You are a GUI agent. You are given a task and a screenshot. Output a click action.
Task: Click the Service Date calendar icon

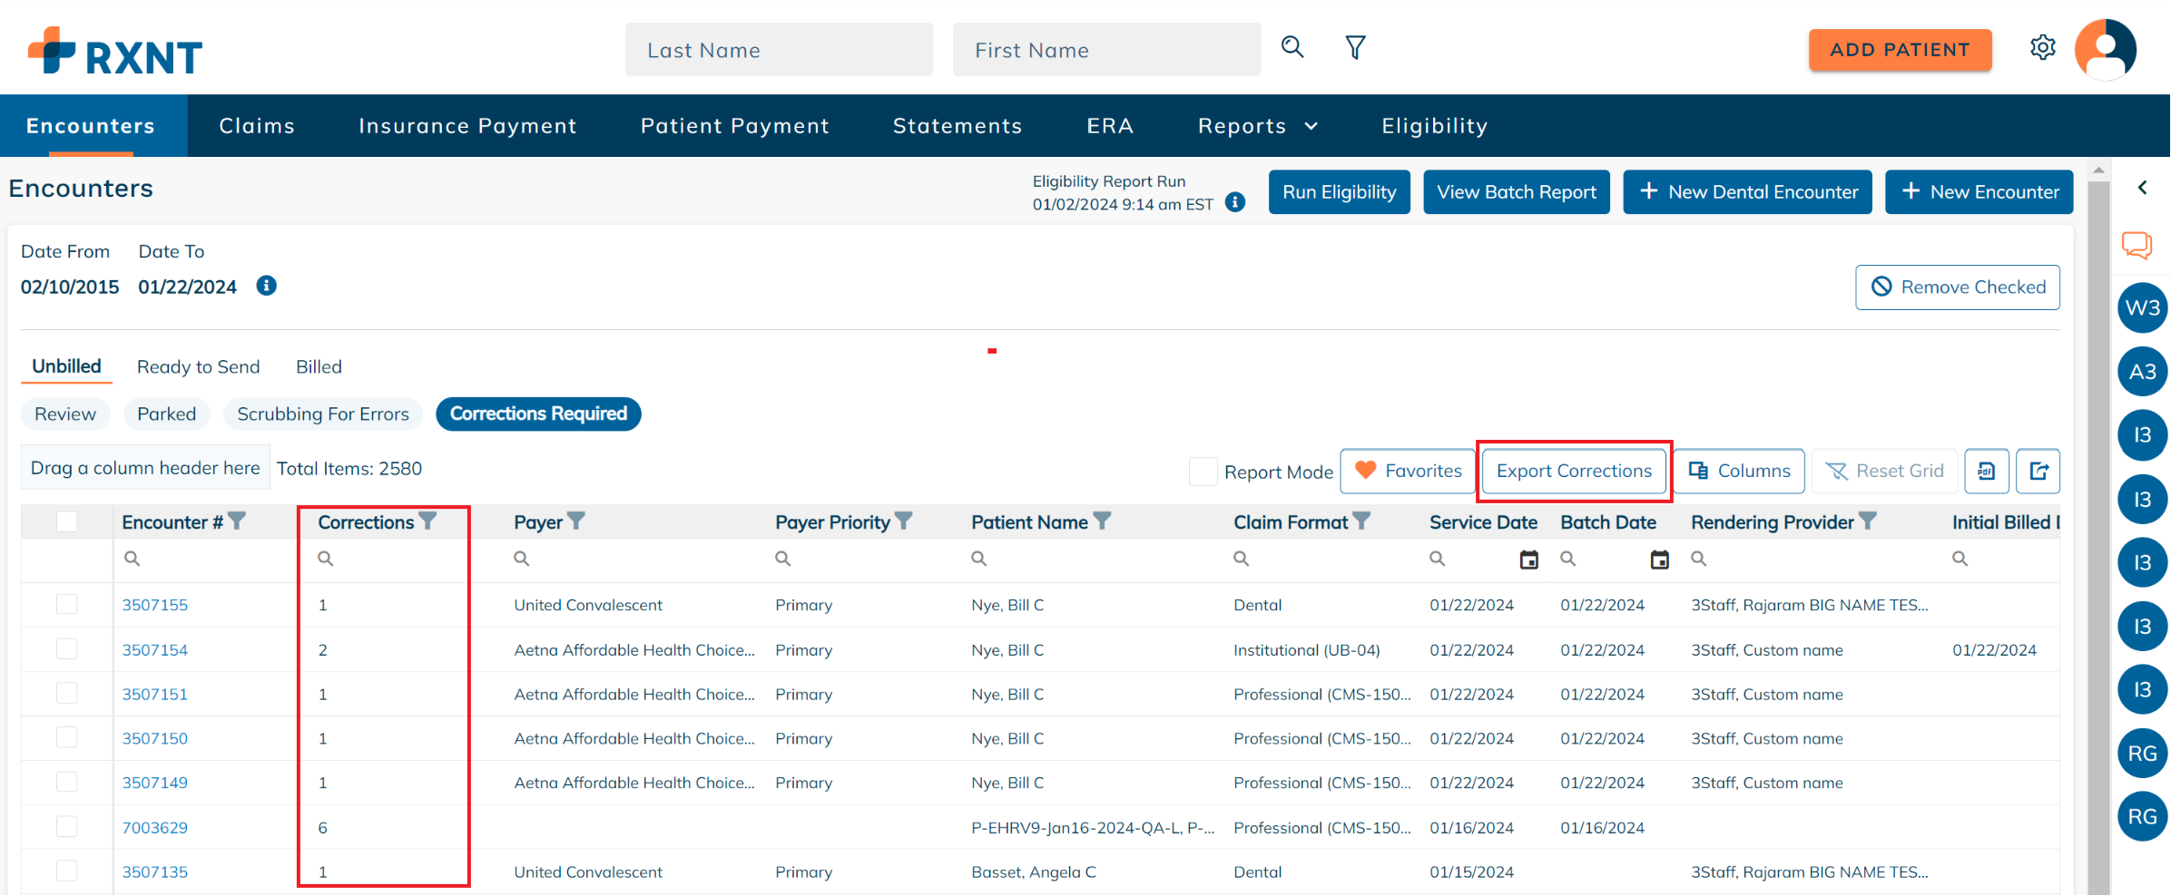pos(1528,560)
